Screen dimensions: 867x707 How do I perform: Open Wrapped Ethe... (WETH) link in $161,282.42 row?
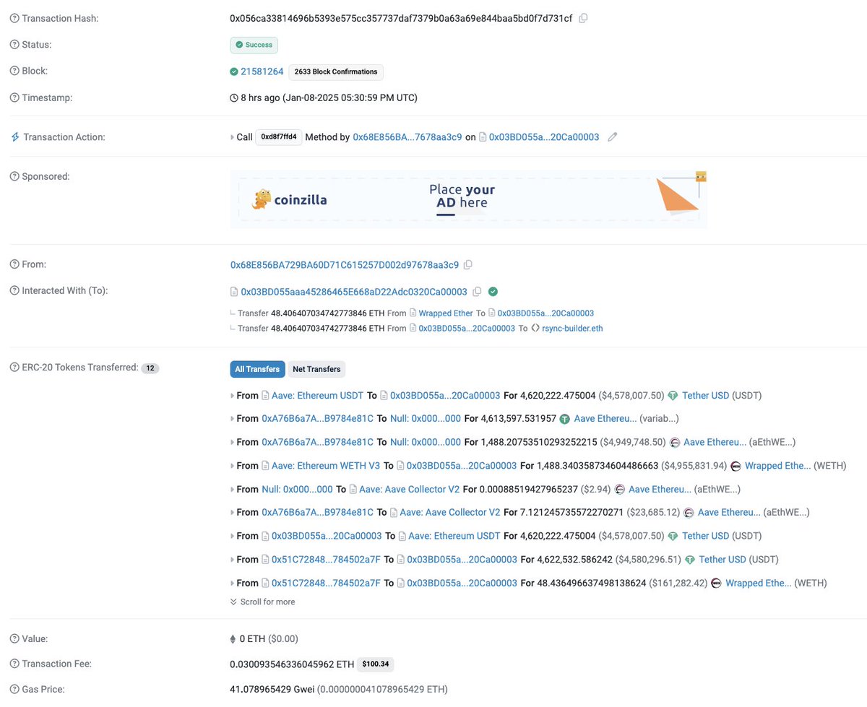[x=759, y=583]
